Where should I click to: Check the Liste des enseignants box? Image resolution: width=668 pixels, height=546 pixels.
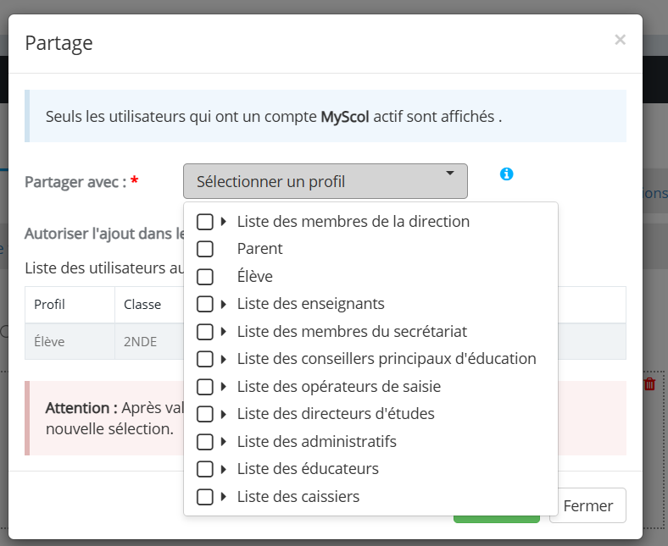[205, 304]
